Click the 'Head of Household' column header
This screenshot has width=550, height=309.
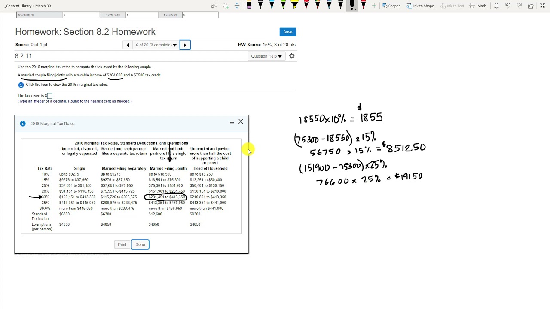(x=211, y=168)
